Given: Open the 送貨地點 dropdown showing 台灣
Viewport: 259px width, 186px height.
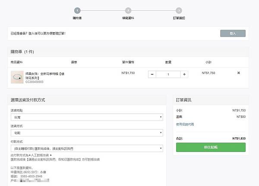Looking at the screenshot, I should tap(87, 117).
